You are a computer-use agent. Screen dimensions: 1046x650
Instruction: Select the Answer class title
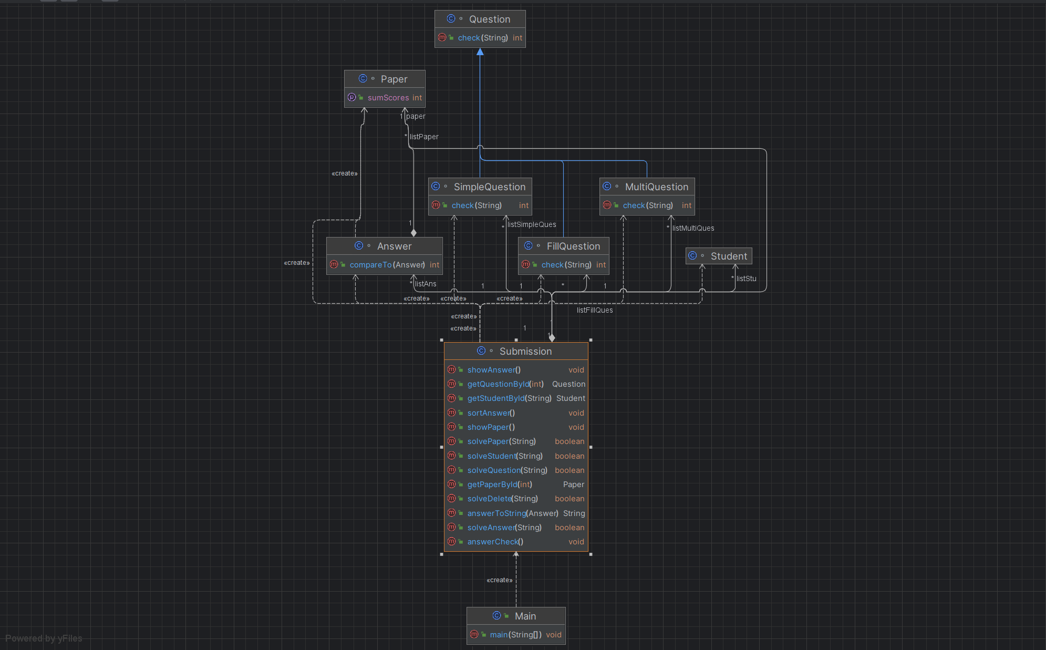coord(395,246)
